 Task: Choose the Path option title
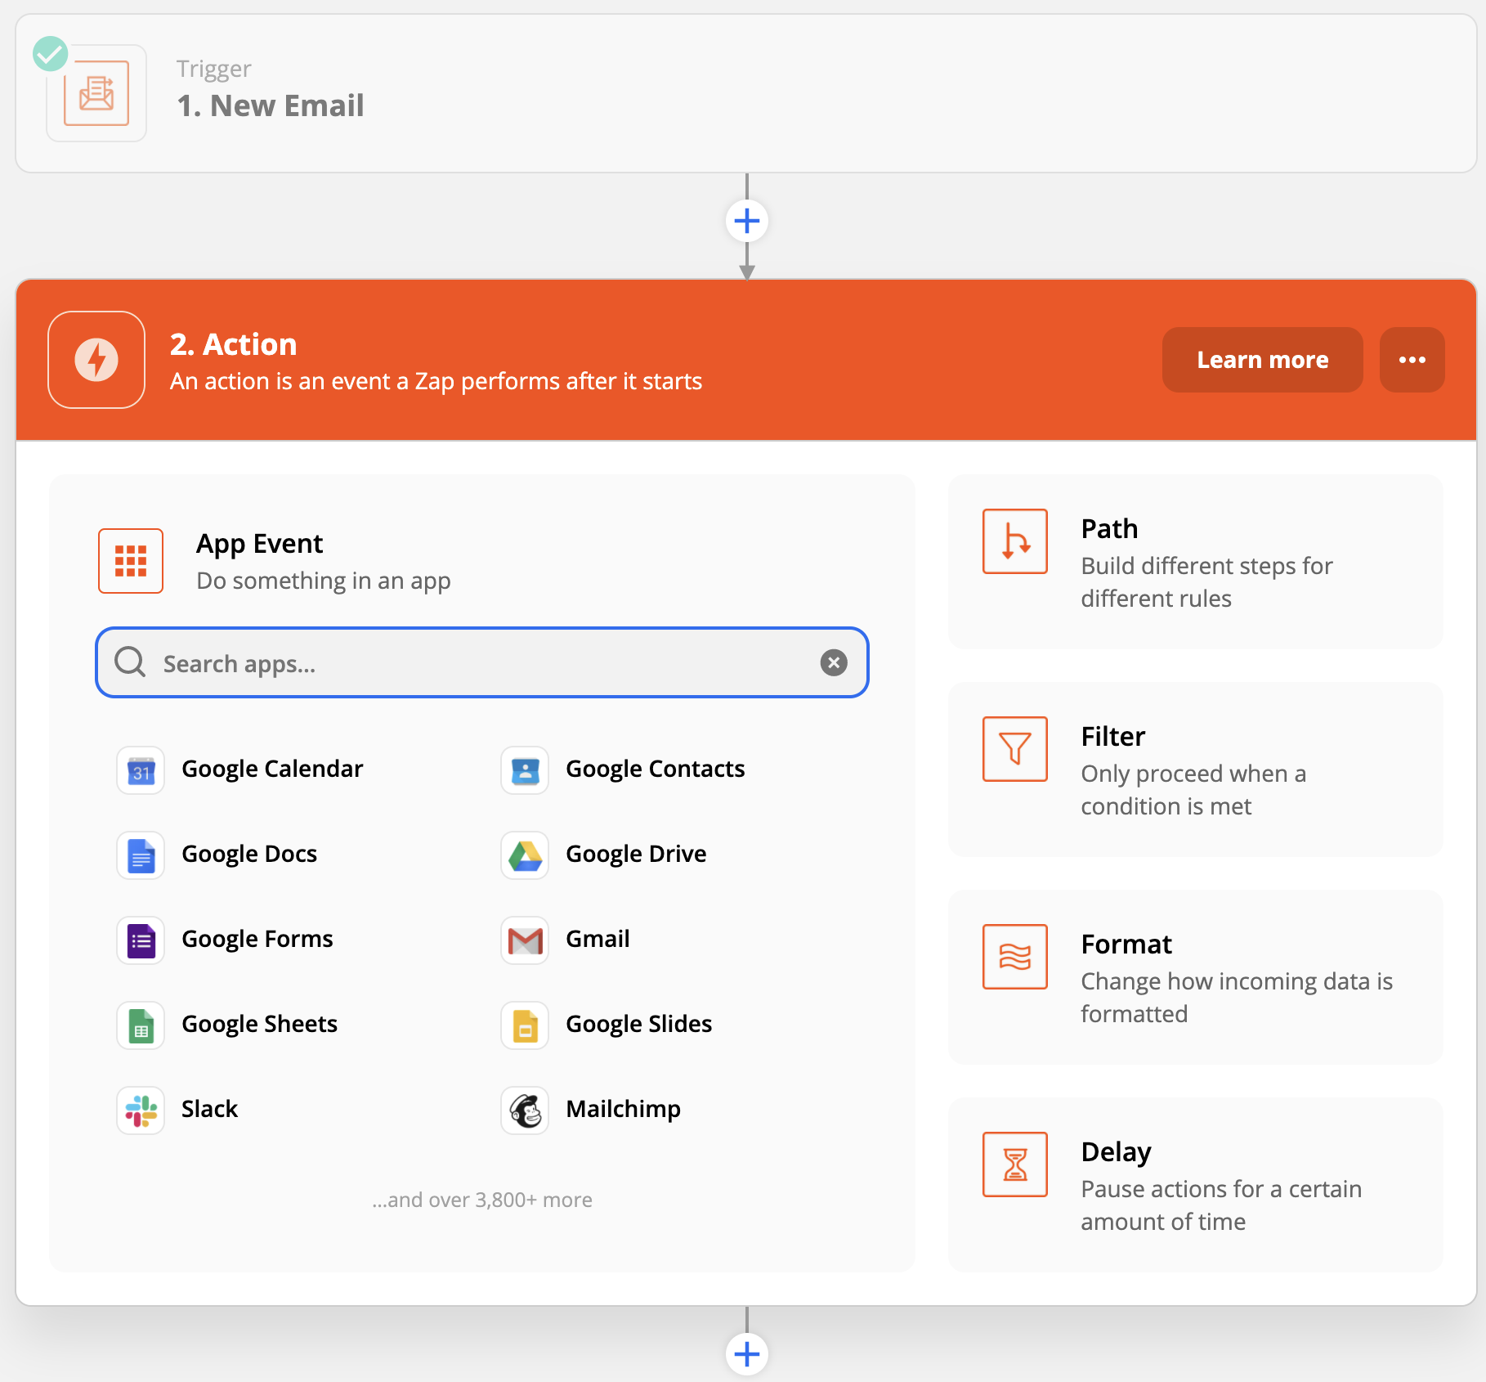click(1109, 529)
